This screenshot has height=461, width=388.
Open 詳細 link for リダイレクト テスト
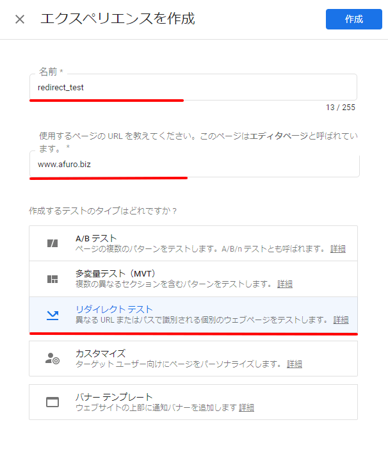(x=341, y=320)
